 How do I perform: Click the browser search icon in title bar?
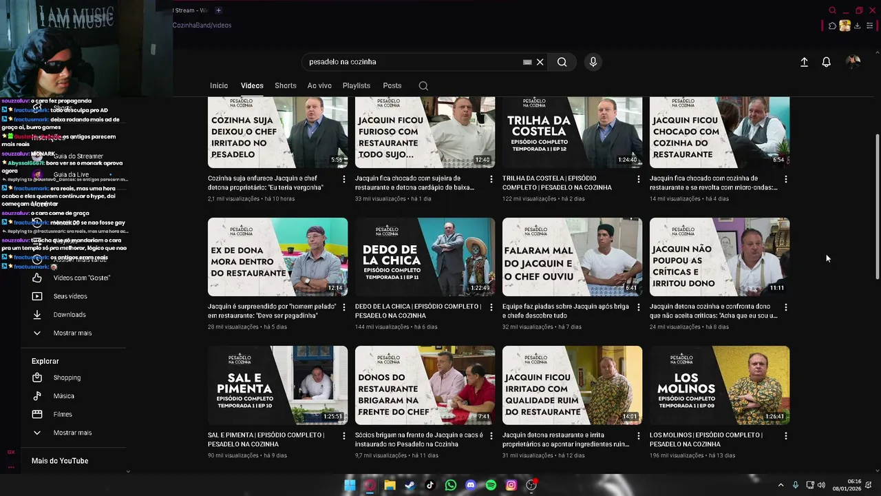pos(832,10)
